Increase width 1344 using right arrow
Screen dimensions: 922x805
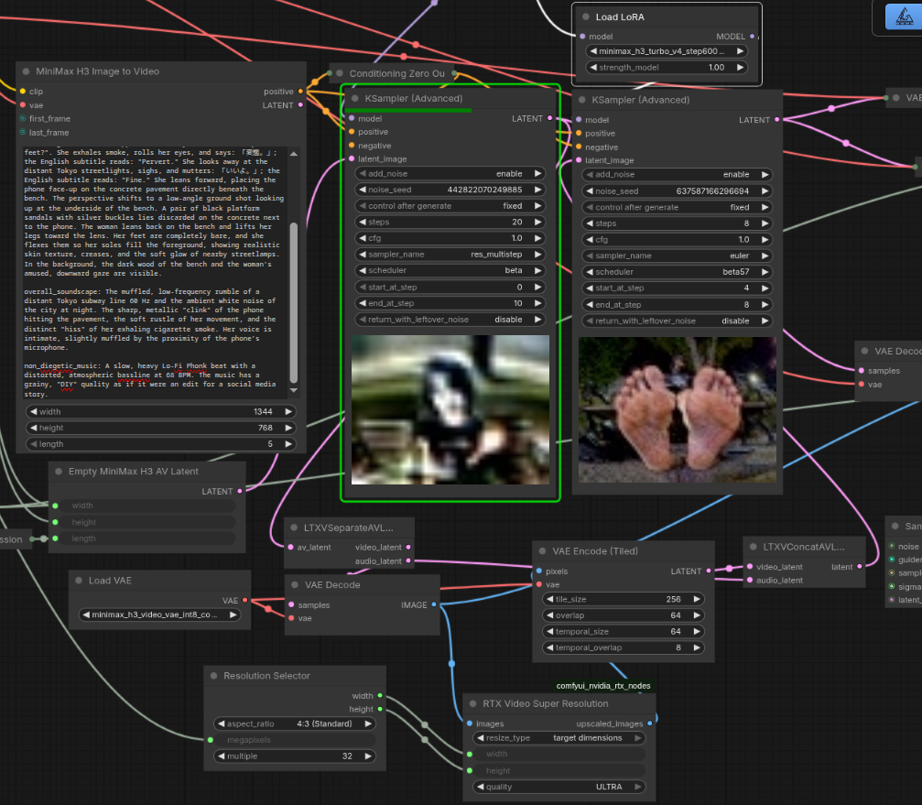tap(288, 411)
